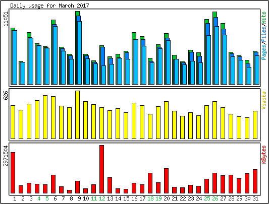269x204 pixels.
Task: Select day 24 label on the x-axis
Action: 199,198
